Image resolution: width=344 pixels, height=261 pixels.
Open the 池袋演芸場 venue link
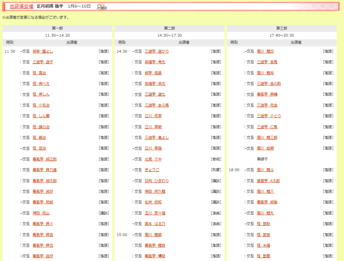(21, 6)
